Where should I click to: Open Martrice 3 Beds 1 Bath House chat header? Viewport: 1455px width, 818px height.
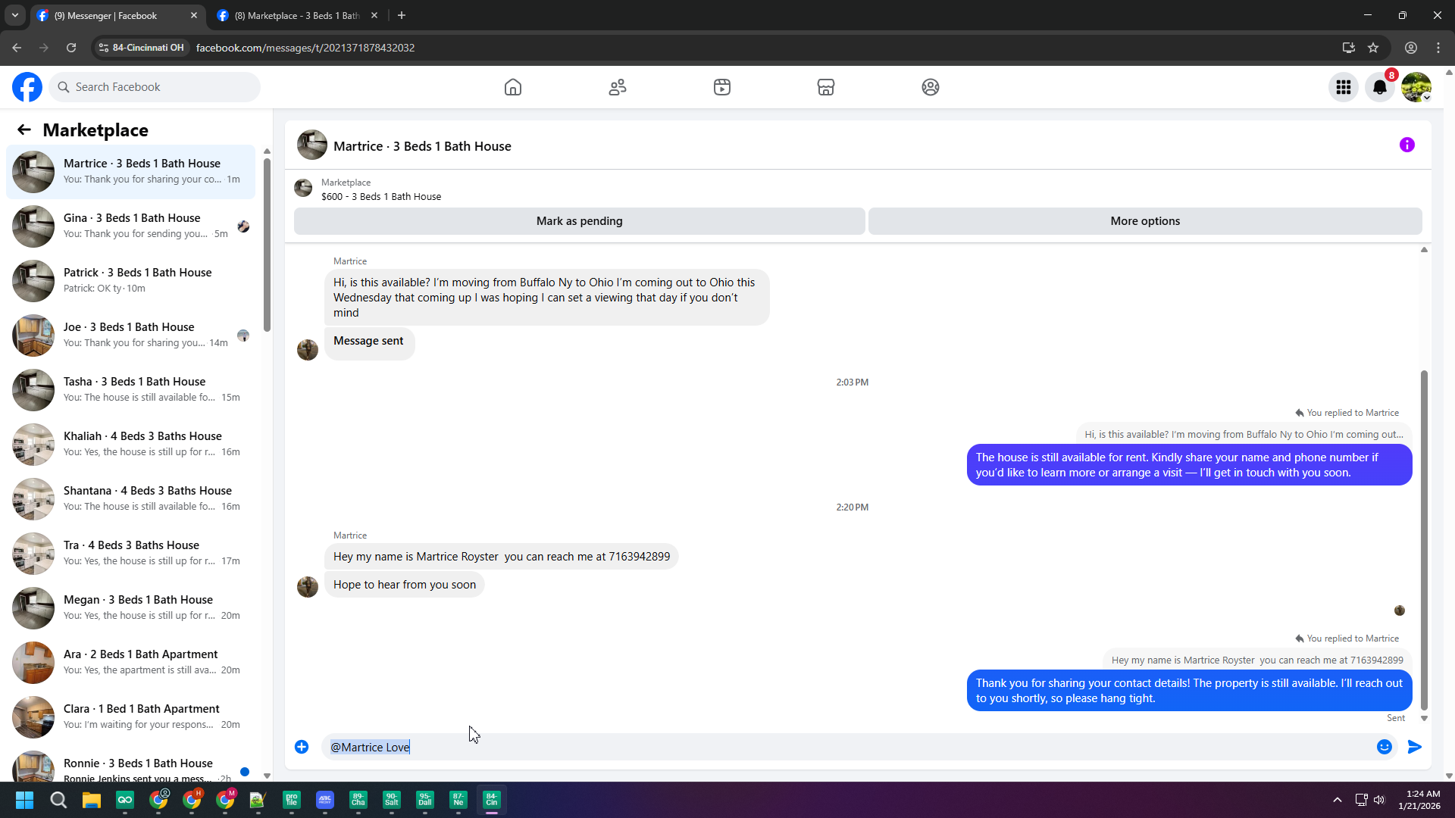(422, 146)
